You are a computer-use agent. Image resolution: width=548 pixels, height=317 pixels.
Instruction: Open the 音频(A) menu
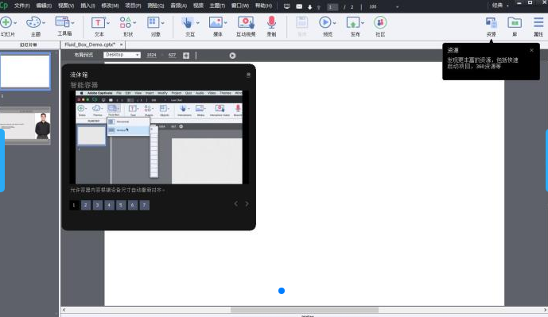tap(179, 6)
